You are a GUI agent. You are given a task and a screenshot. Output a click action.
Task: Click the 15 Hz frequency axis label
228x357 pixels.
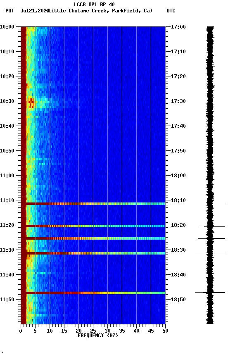[x=64, y=331]
